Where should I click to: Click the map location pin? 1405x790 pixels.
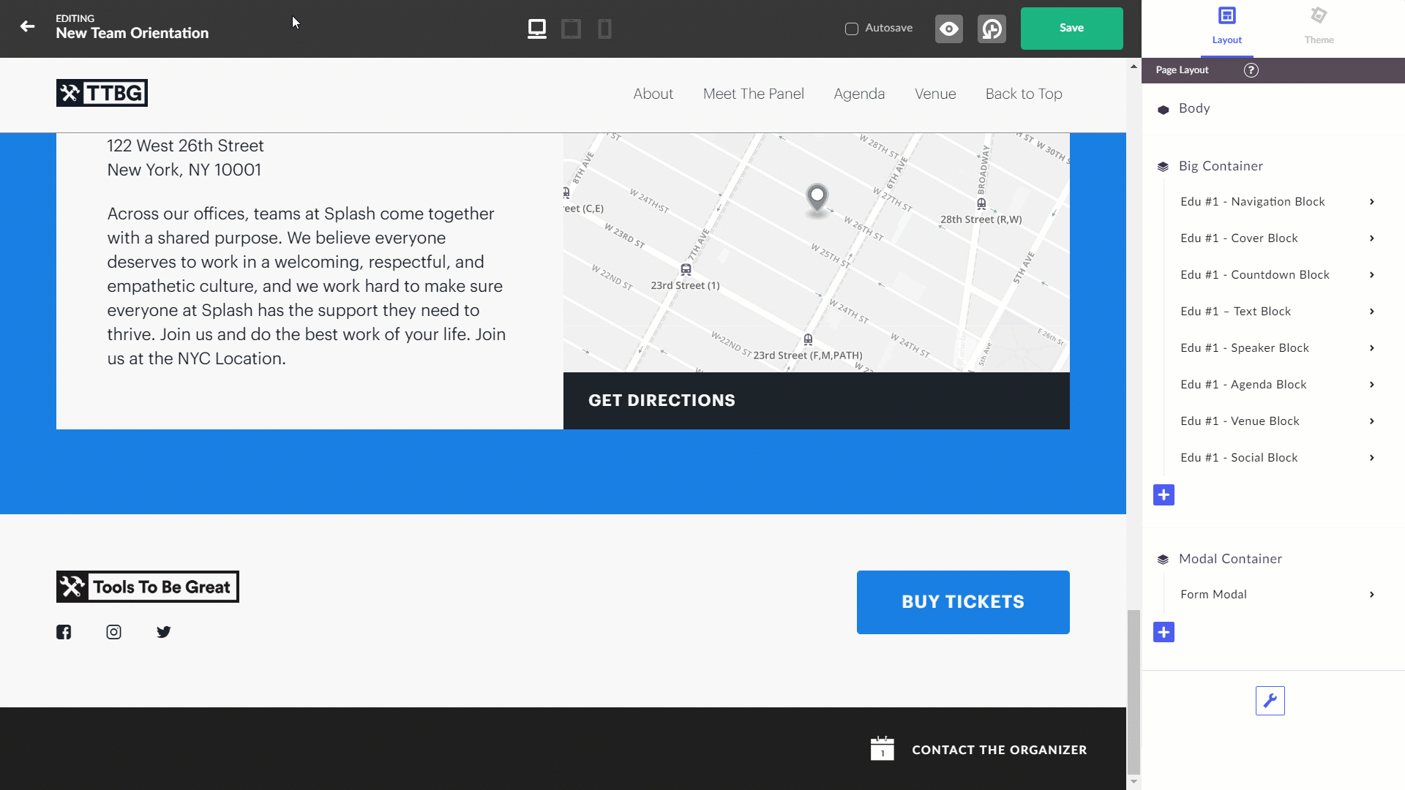[x=817, y=197]
